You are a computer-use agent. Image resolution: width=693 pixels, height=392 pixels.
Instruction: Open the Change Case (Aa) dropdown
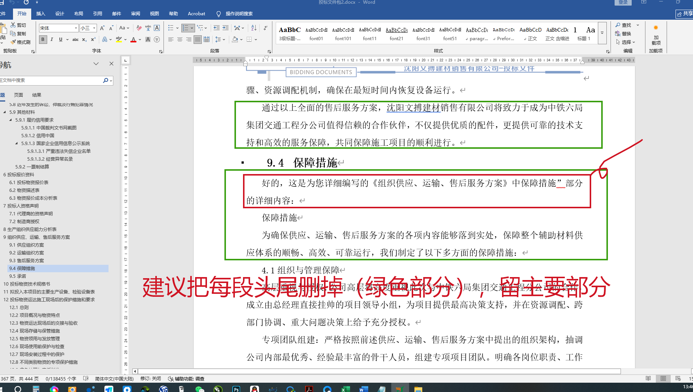(x=124, y=28)
